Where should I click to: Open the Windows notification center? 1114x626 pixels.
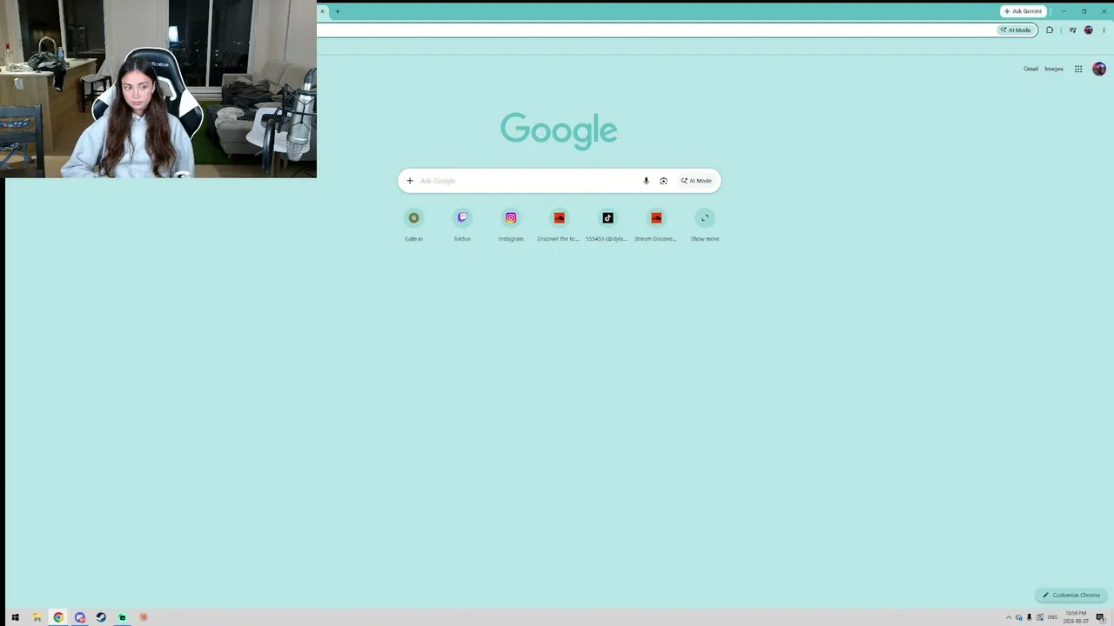pos(1100,617)
